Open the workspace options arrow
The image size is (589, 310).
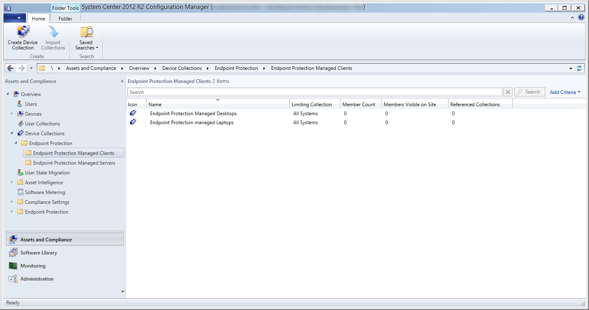coord(122,292)
